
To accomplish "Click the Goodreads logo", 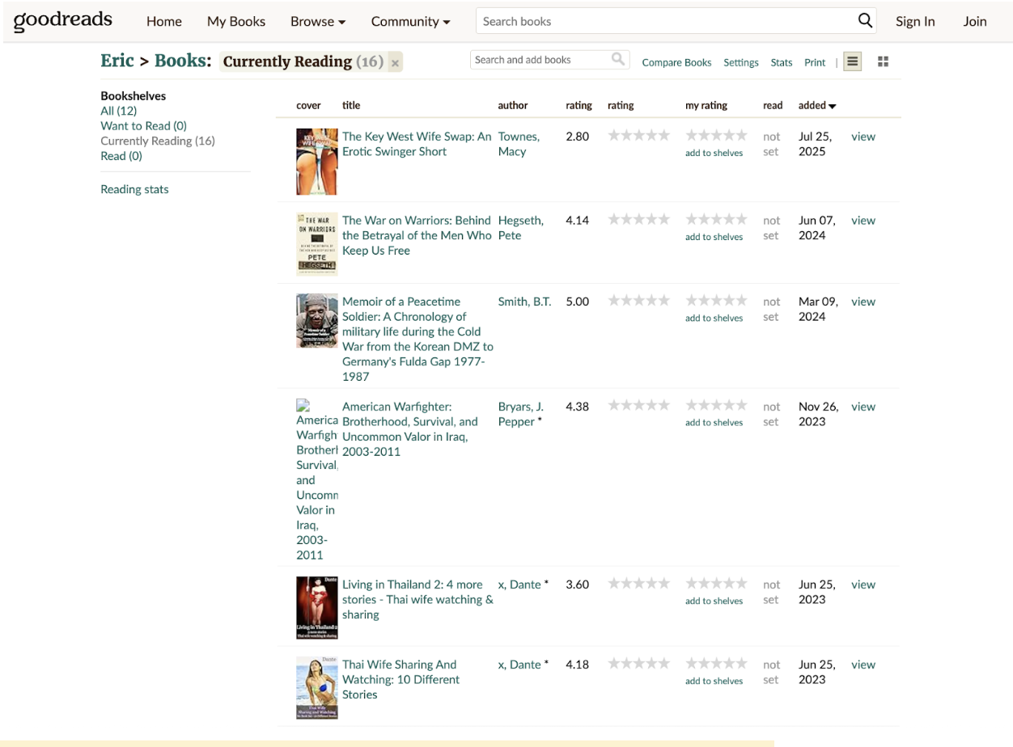I will (x=63, y=20).
